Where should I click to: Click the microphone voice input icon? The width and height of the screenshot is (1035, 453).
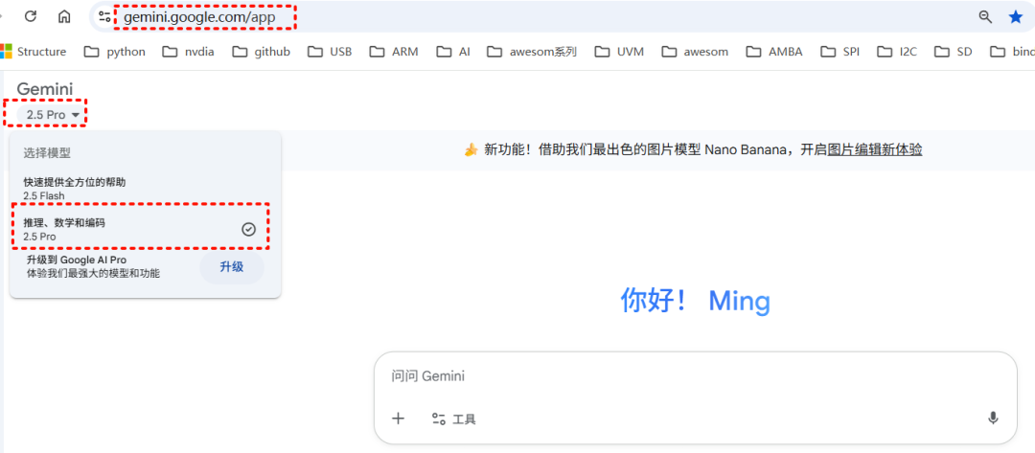click(x=992, y=419)
